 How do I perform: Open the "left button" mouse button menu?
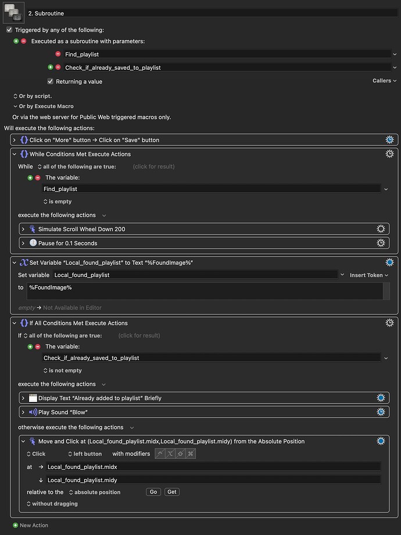pyautogui.click(x=85, y=454)
